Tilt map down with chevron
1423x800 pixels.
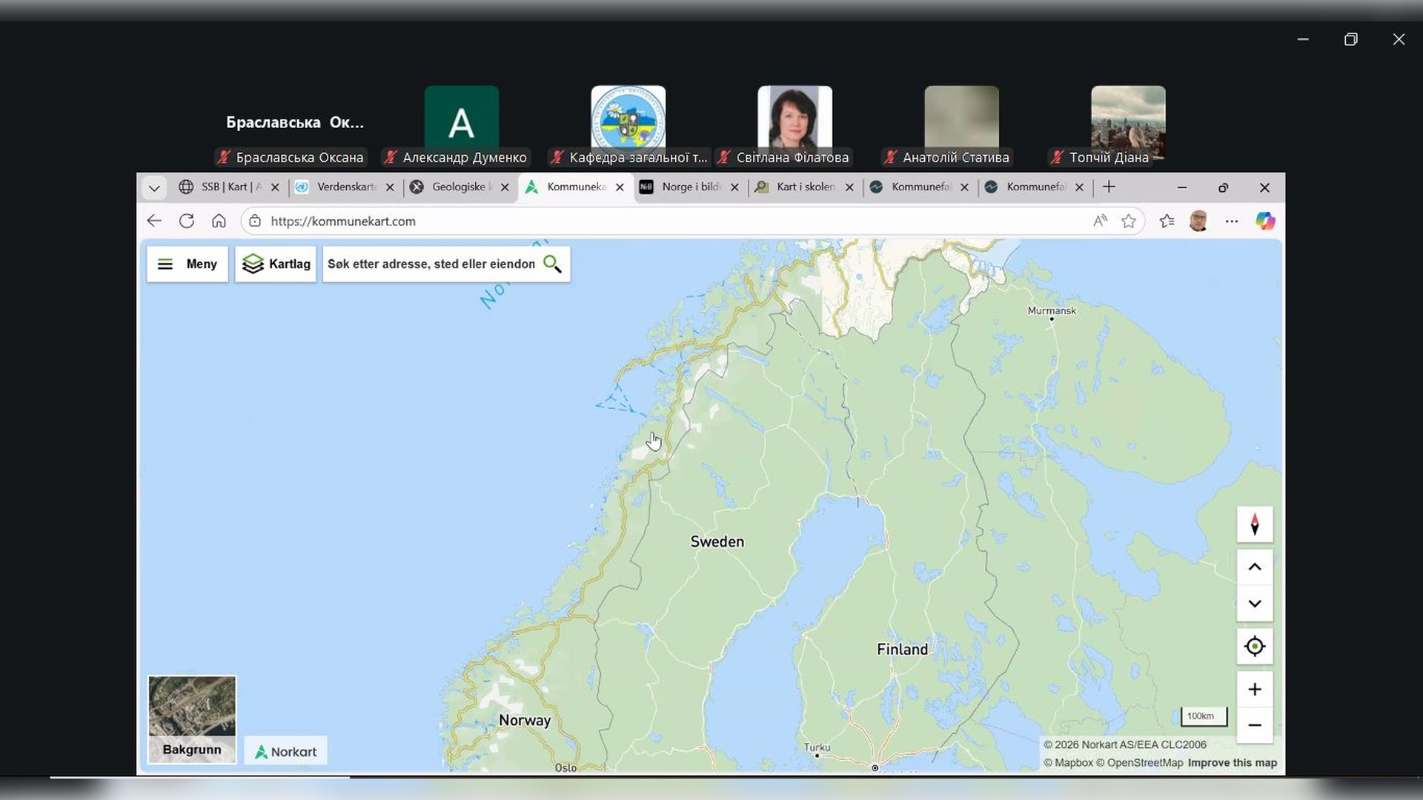(1254, 603)
